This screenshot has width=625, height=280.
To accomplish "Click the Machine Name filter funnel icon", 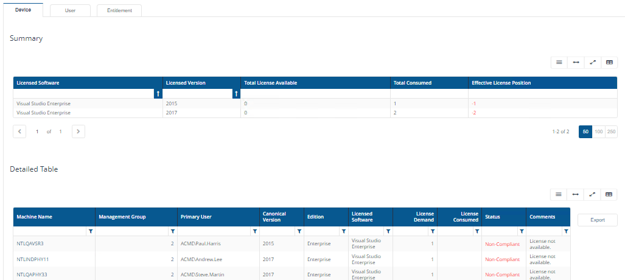I will (91, 231).
